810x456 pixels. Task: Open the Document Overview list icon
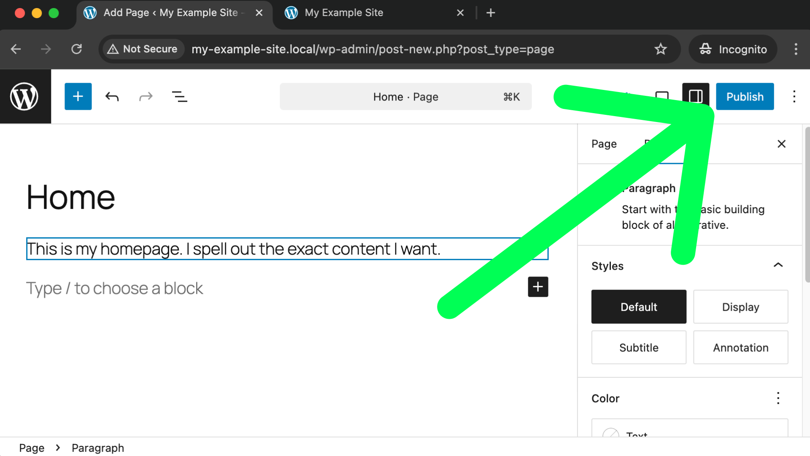[179, 97]
